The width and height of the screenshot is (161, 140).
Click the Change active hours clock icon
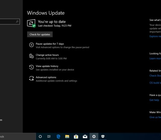[31, 56]
